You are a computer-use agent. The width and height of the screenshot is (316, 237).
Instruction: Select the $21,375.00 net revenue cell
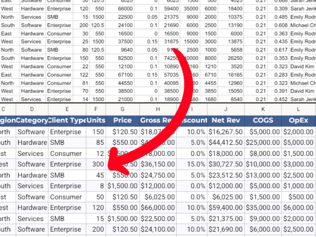click(x=226, y=219)
